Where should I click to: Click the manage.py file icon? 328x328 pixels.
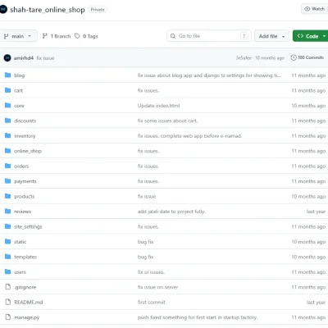8,317
